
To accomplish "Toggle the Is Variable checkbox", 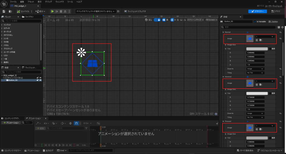I will 255,21.
